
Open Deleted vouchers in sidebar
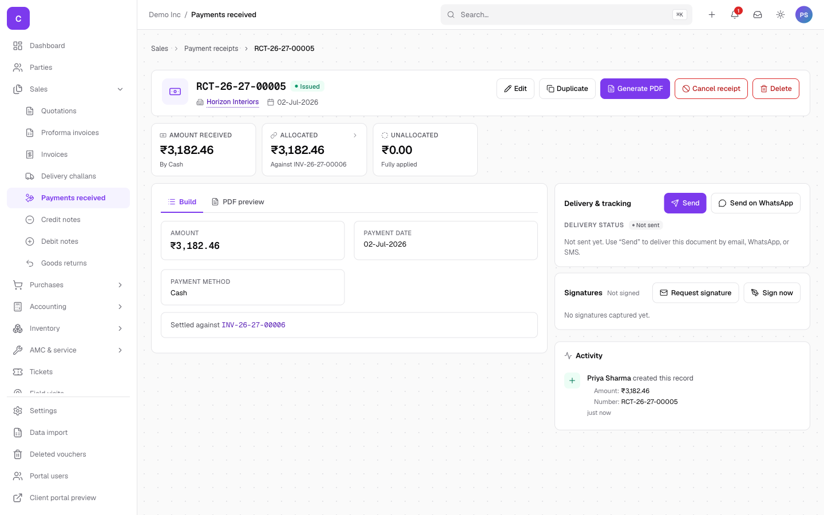click(68, 454)
